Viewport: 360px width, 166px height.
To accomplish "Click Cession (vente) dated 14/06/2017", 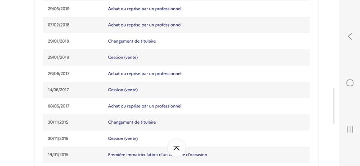I will pos(123,90).
